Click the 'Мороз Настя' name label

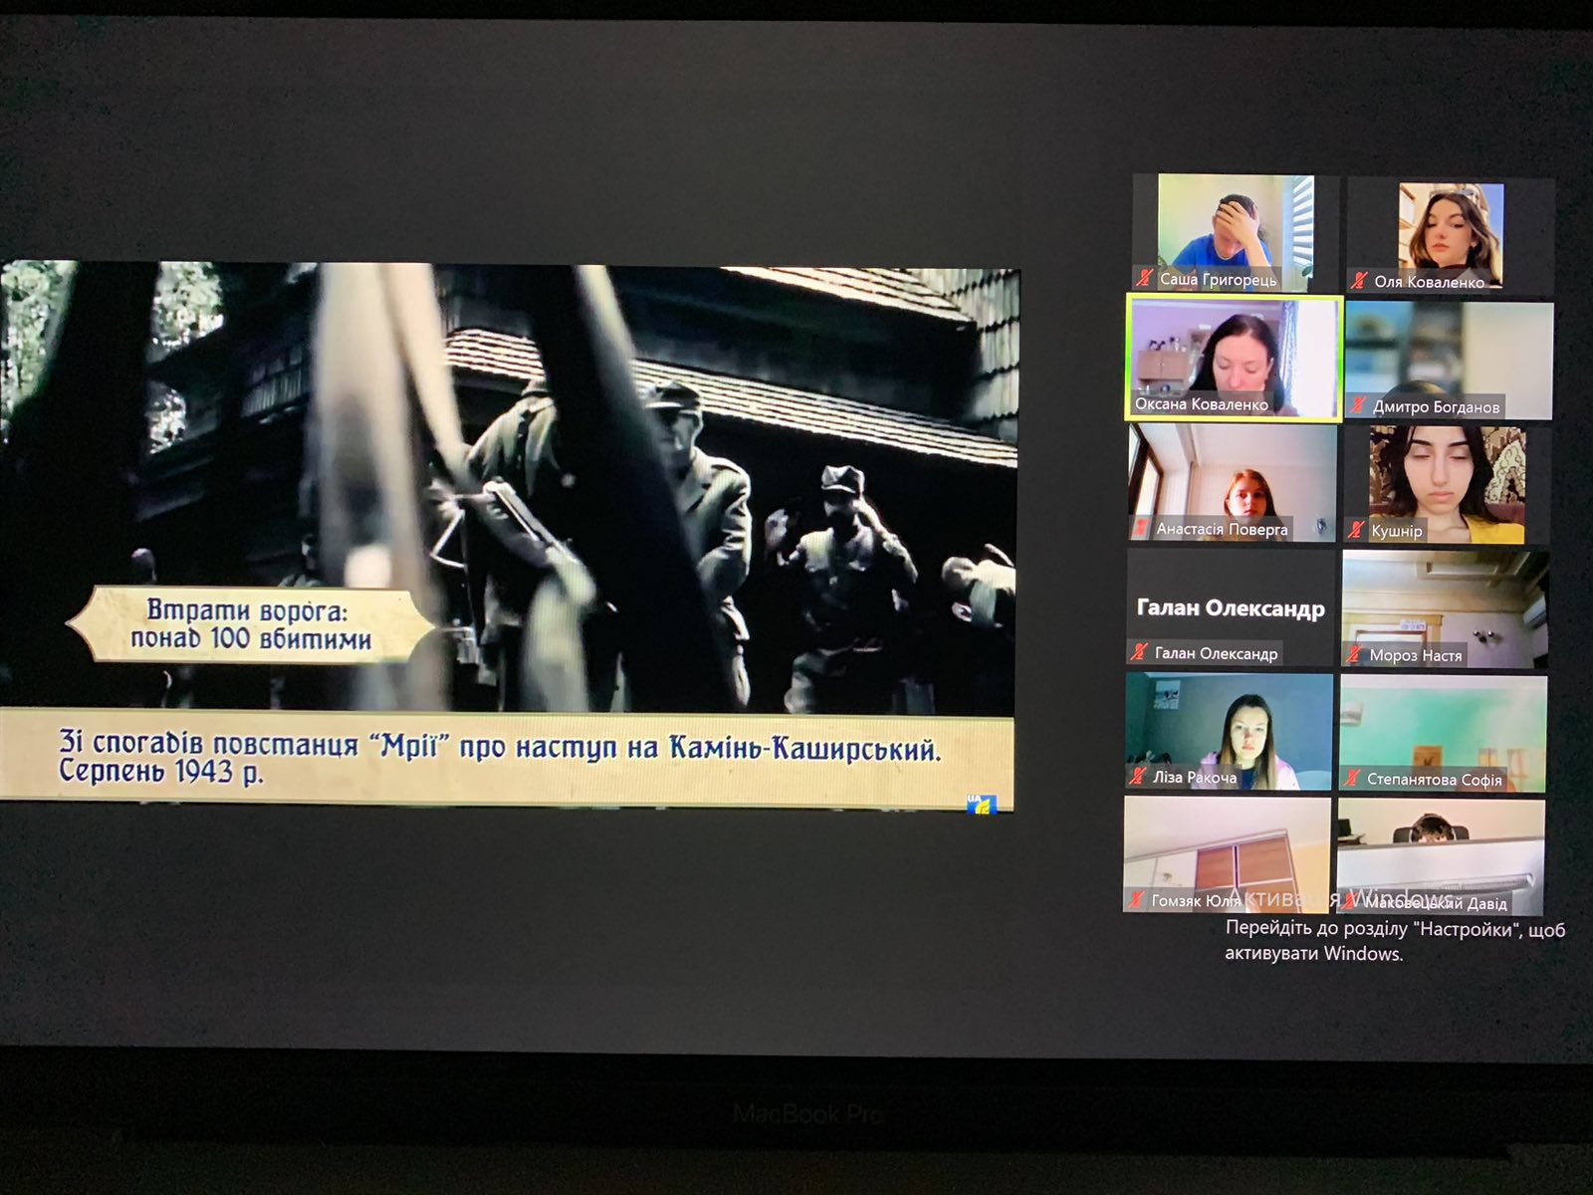[1415, 655]
